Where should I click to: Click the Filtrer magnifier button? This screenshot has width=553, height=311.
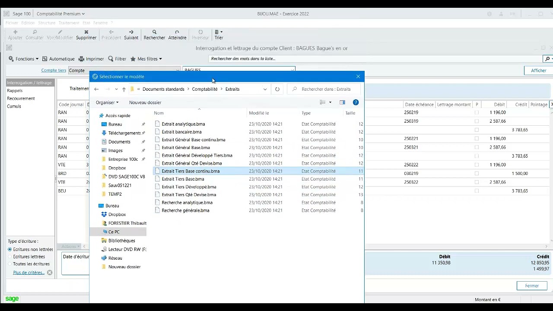click(117, 59)
